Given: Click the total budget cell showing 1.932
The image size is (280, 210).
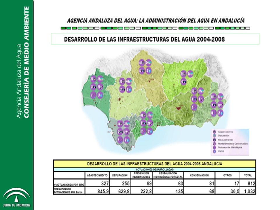Looking at the screenshot, I should (x=248, y=190).
